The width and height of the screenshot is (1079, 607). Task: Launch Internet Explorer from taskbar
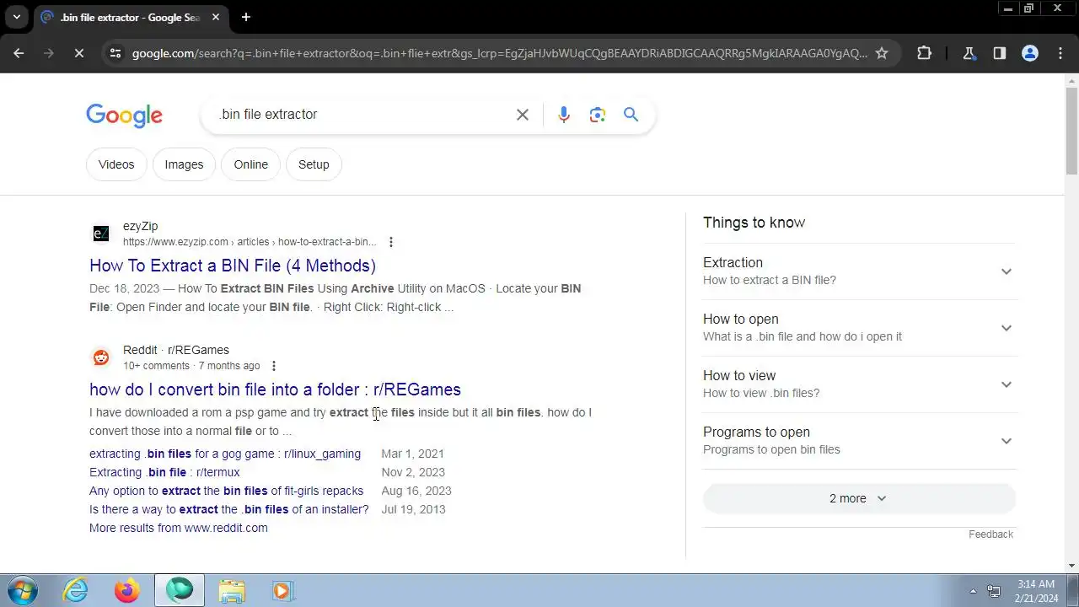pyautogui.click(x=76, y=591)
